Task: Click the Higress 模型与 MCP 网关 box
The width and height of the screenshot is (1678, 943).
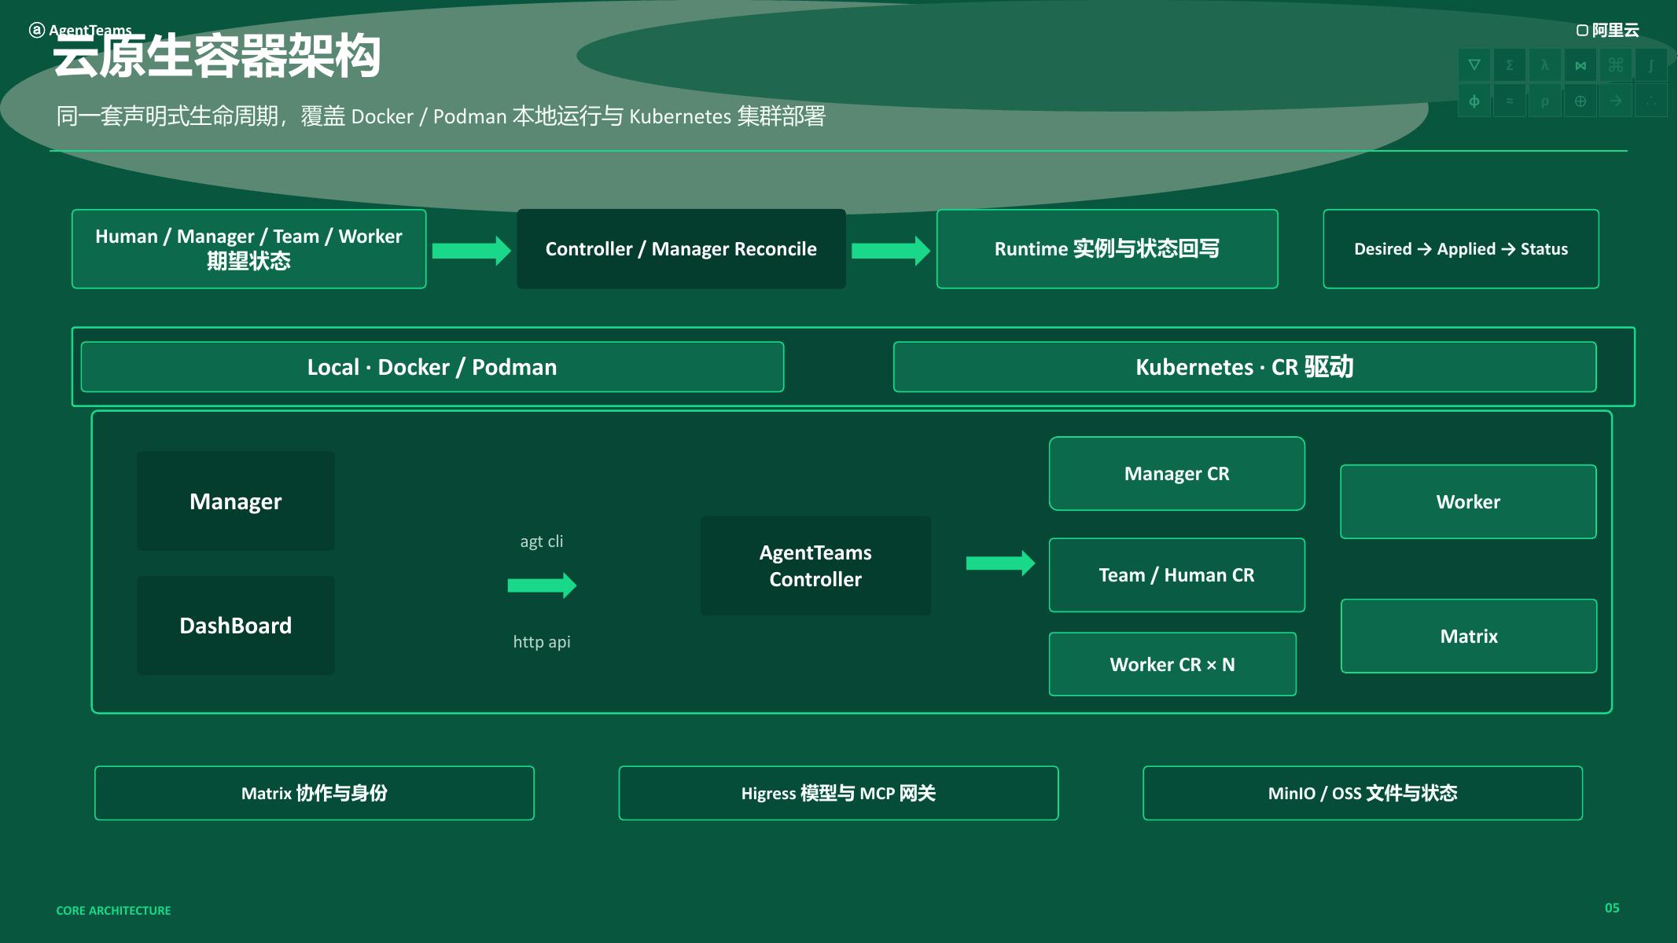Action: [x=838, y=793]
